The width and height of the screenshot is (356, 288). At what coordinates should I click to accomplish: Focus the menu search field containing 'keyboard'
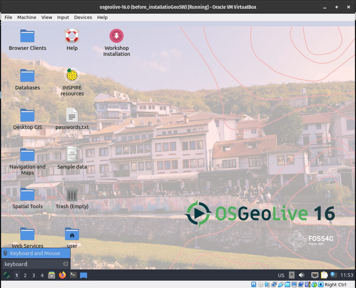tap(35, 264)
